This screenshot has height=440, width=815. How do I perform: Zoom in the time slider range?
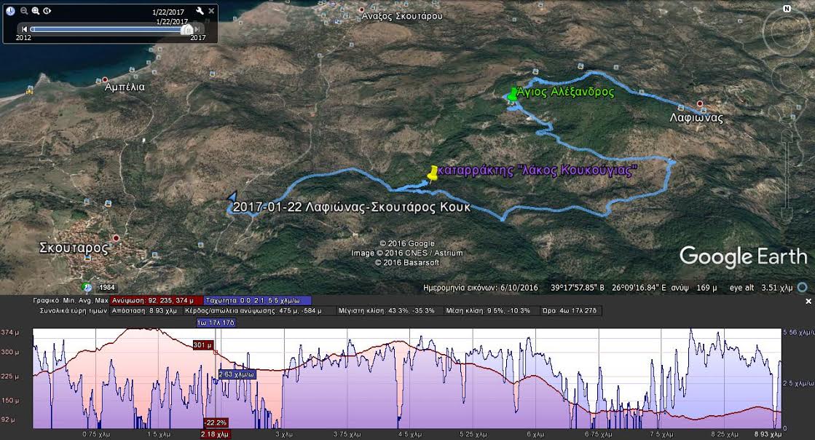click(x=36, y=11)
